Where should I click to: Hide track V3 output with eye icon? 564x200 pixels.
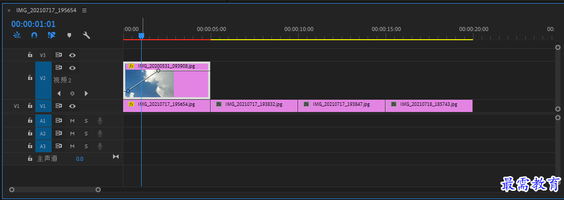tap(72, 55)
